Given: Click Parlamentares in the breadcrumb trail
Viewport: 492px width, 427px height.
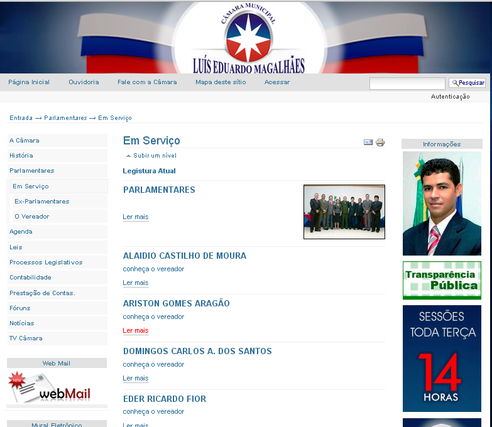Looking at the screenshot, I should point(65,118).
